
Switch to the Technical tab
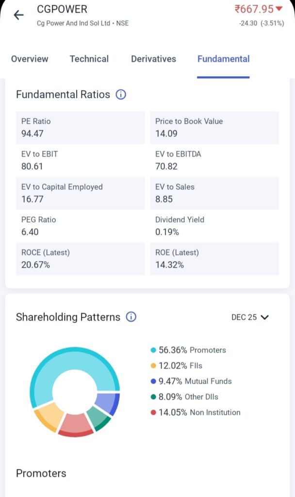click(89, 59)
